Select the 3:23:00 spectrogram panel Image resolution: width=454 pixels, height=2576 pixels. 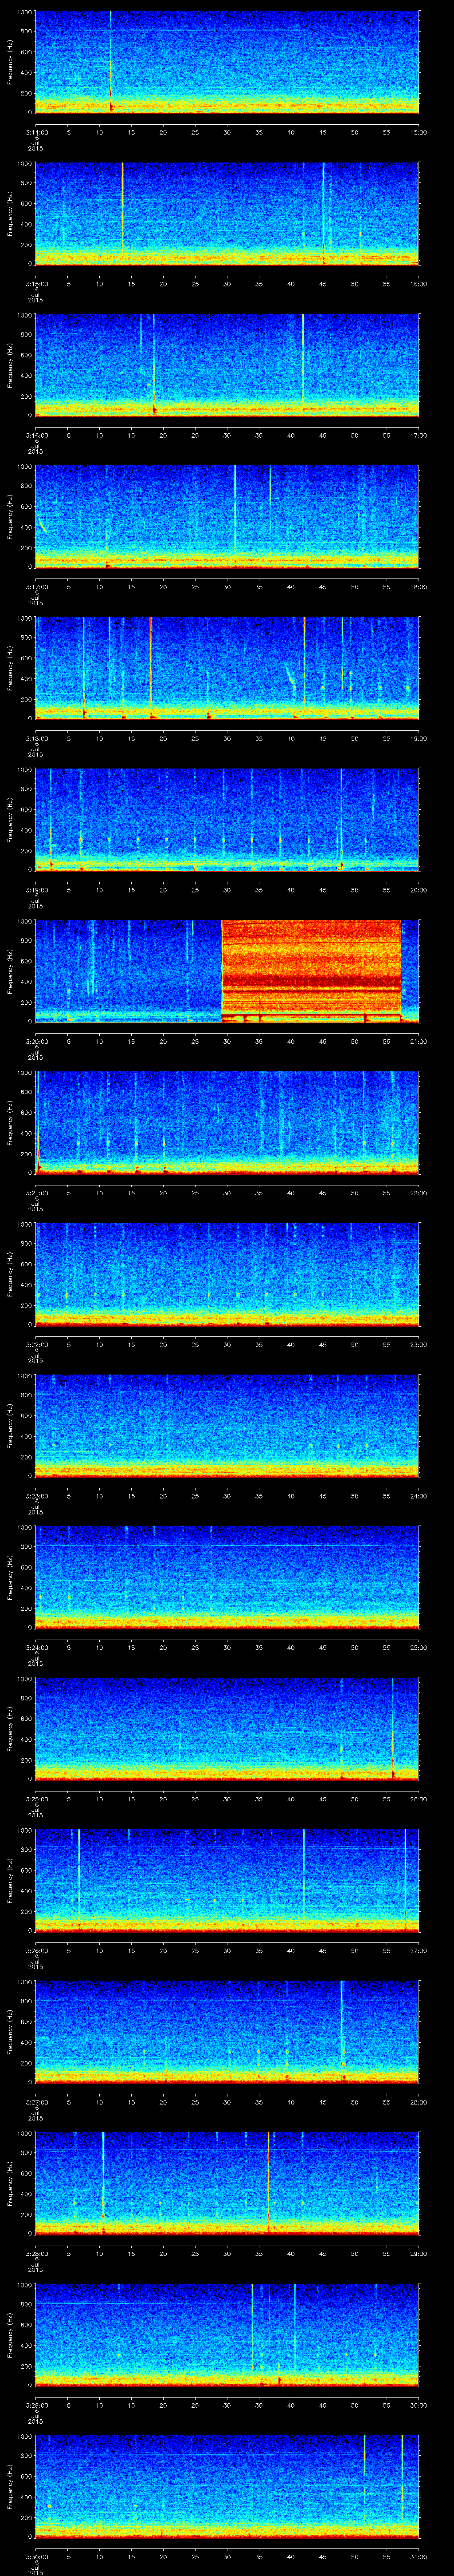coord(227,1425)
